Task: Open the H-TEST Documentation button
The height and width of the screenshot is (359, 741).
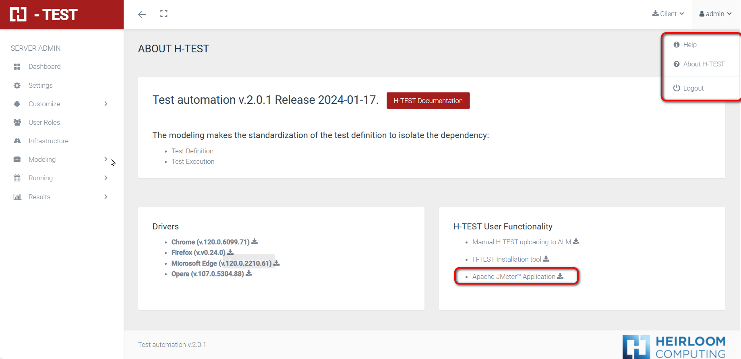Action: click(x=428, y=101)
